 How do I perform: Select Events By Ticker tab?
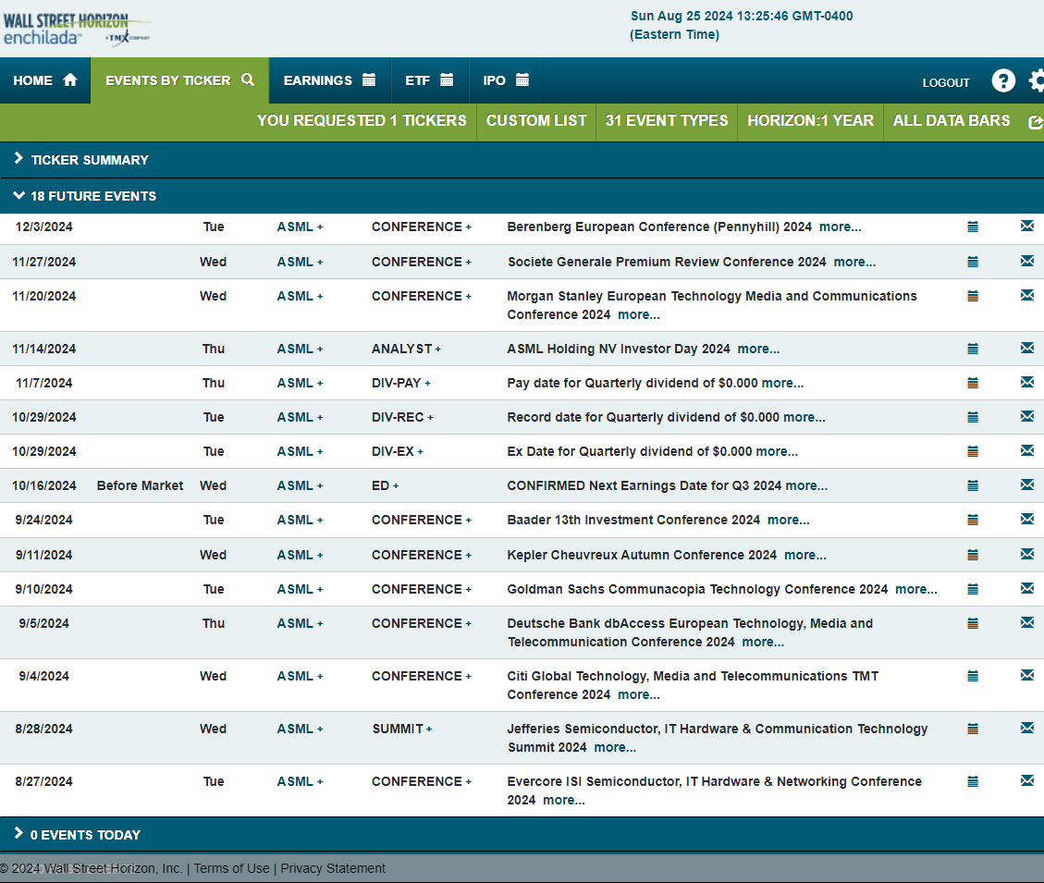(x=179, y=80)
